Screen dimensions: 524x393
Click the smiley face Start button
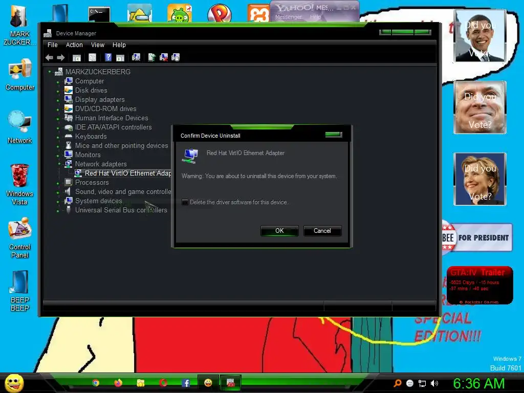[x=14, y=383]
